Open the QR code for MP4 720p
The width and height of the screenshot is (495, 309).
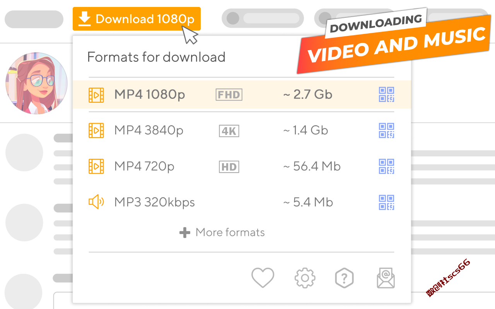click(386, 166)
